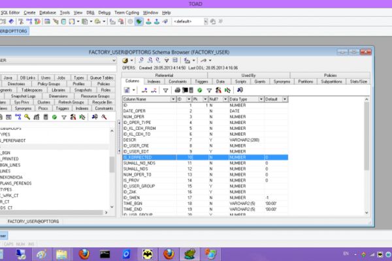
Task: Open the default workspace dropdown in toolbar
Action: (x=206, y=22)
